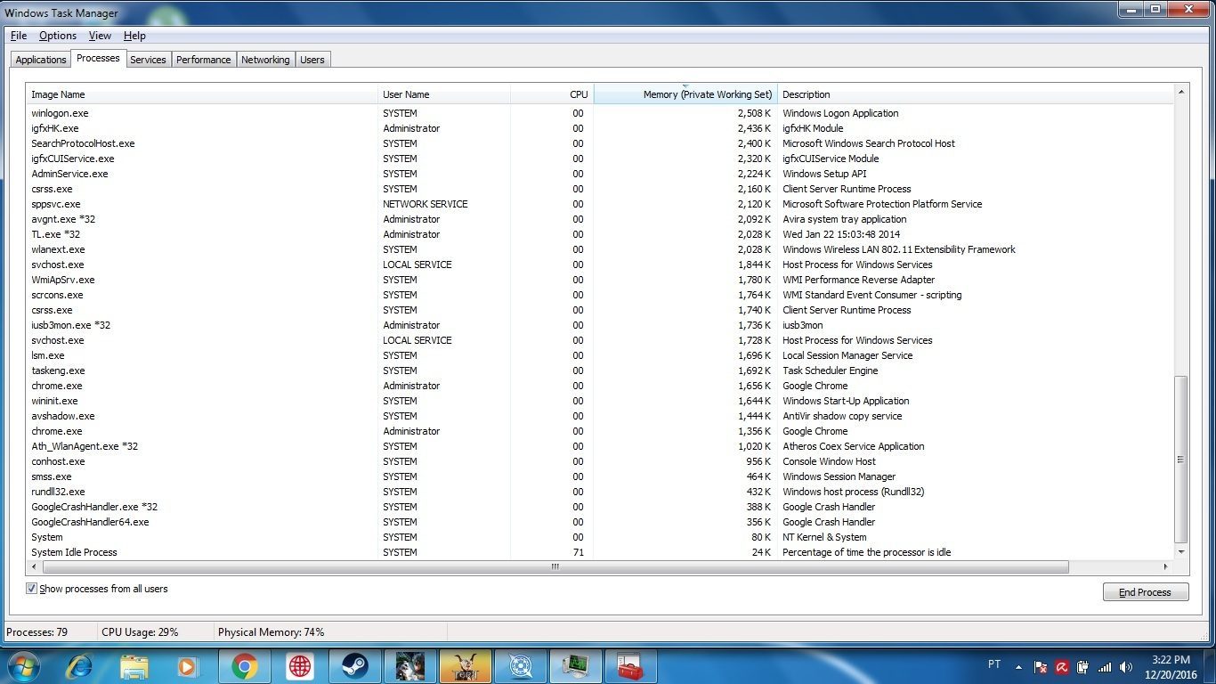This screenshot has height=684, width=1216.
Task: Click horizontal scrollbar left arrow
Action: (35, 566)
